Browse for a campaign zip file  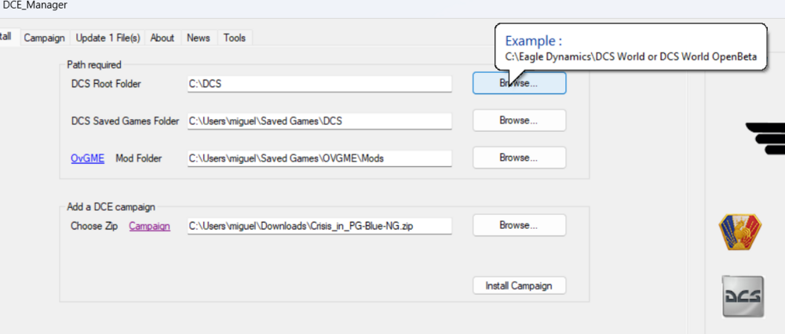[519, 225]
